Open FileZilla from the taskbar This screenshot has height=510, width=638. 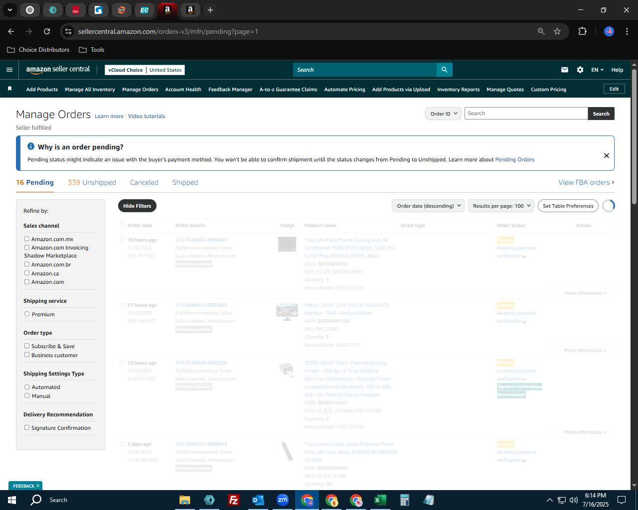(233, 500)
